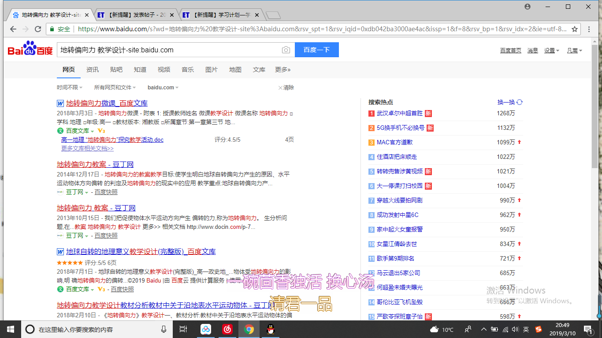
Task: Open 百度快照 for the 2014 豆丁网 result
Action: 106,192
